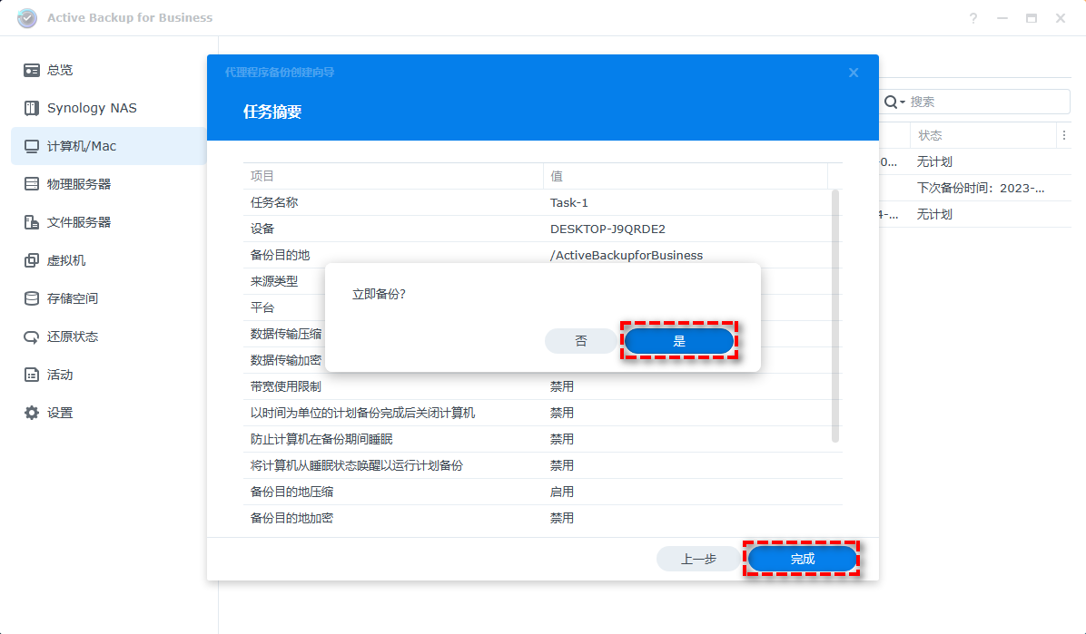Click 是 to back up immediately

[678, 341]
